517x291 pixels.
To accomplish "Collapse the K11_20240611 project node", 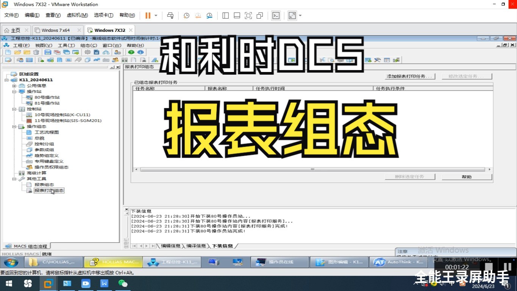I will pyautogui.click(x=6, y=80).
